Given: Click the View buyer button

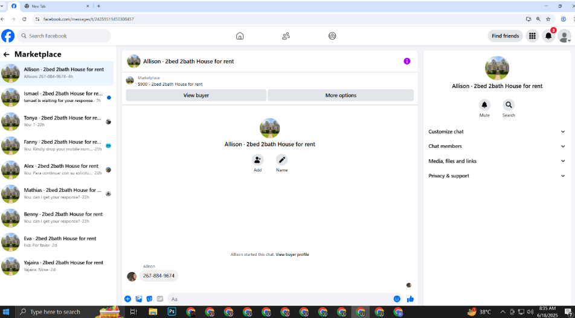Looking at the screenshot, I should point(196,95).
